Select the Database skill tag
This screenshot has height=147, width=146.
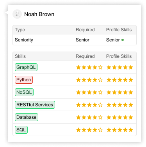tap(27, 117)
